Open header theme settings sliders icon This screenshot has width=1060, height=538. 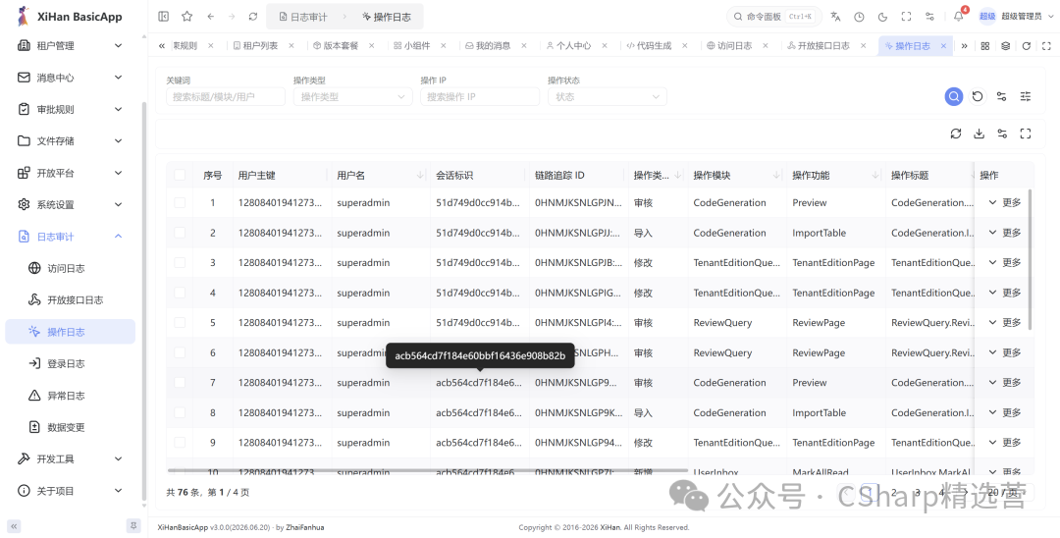[930, 17]
